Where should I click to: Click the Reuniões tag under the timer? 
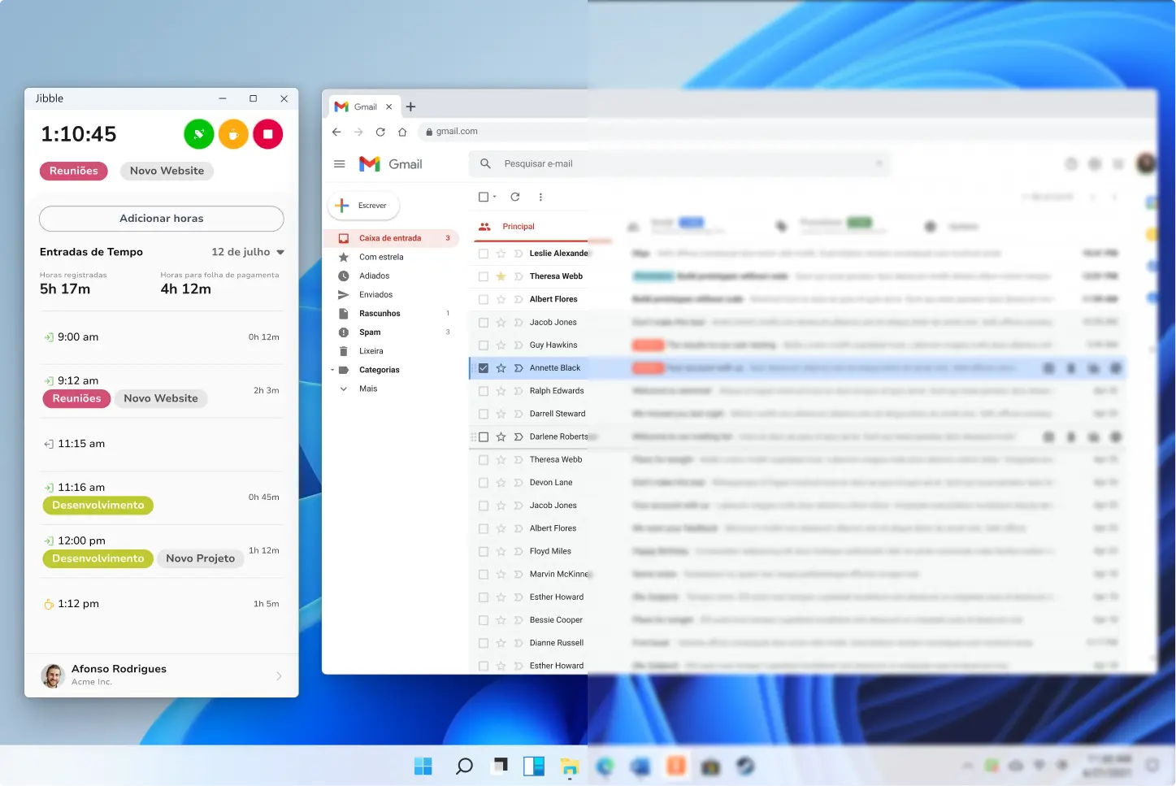coord(74,171)
